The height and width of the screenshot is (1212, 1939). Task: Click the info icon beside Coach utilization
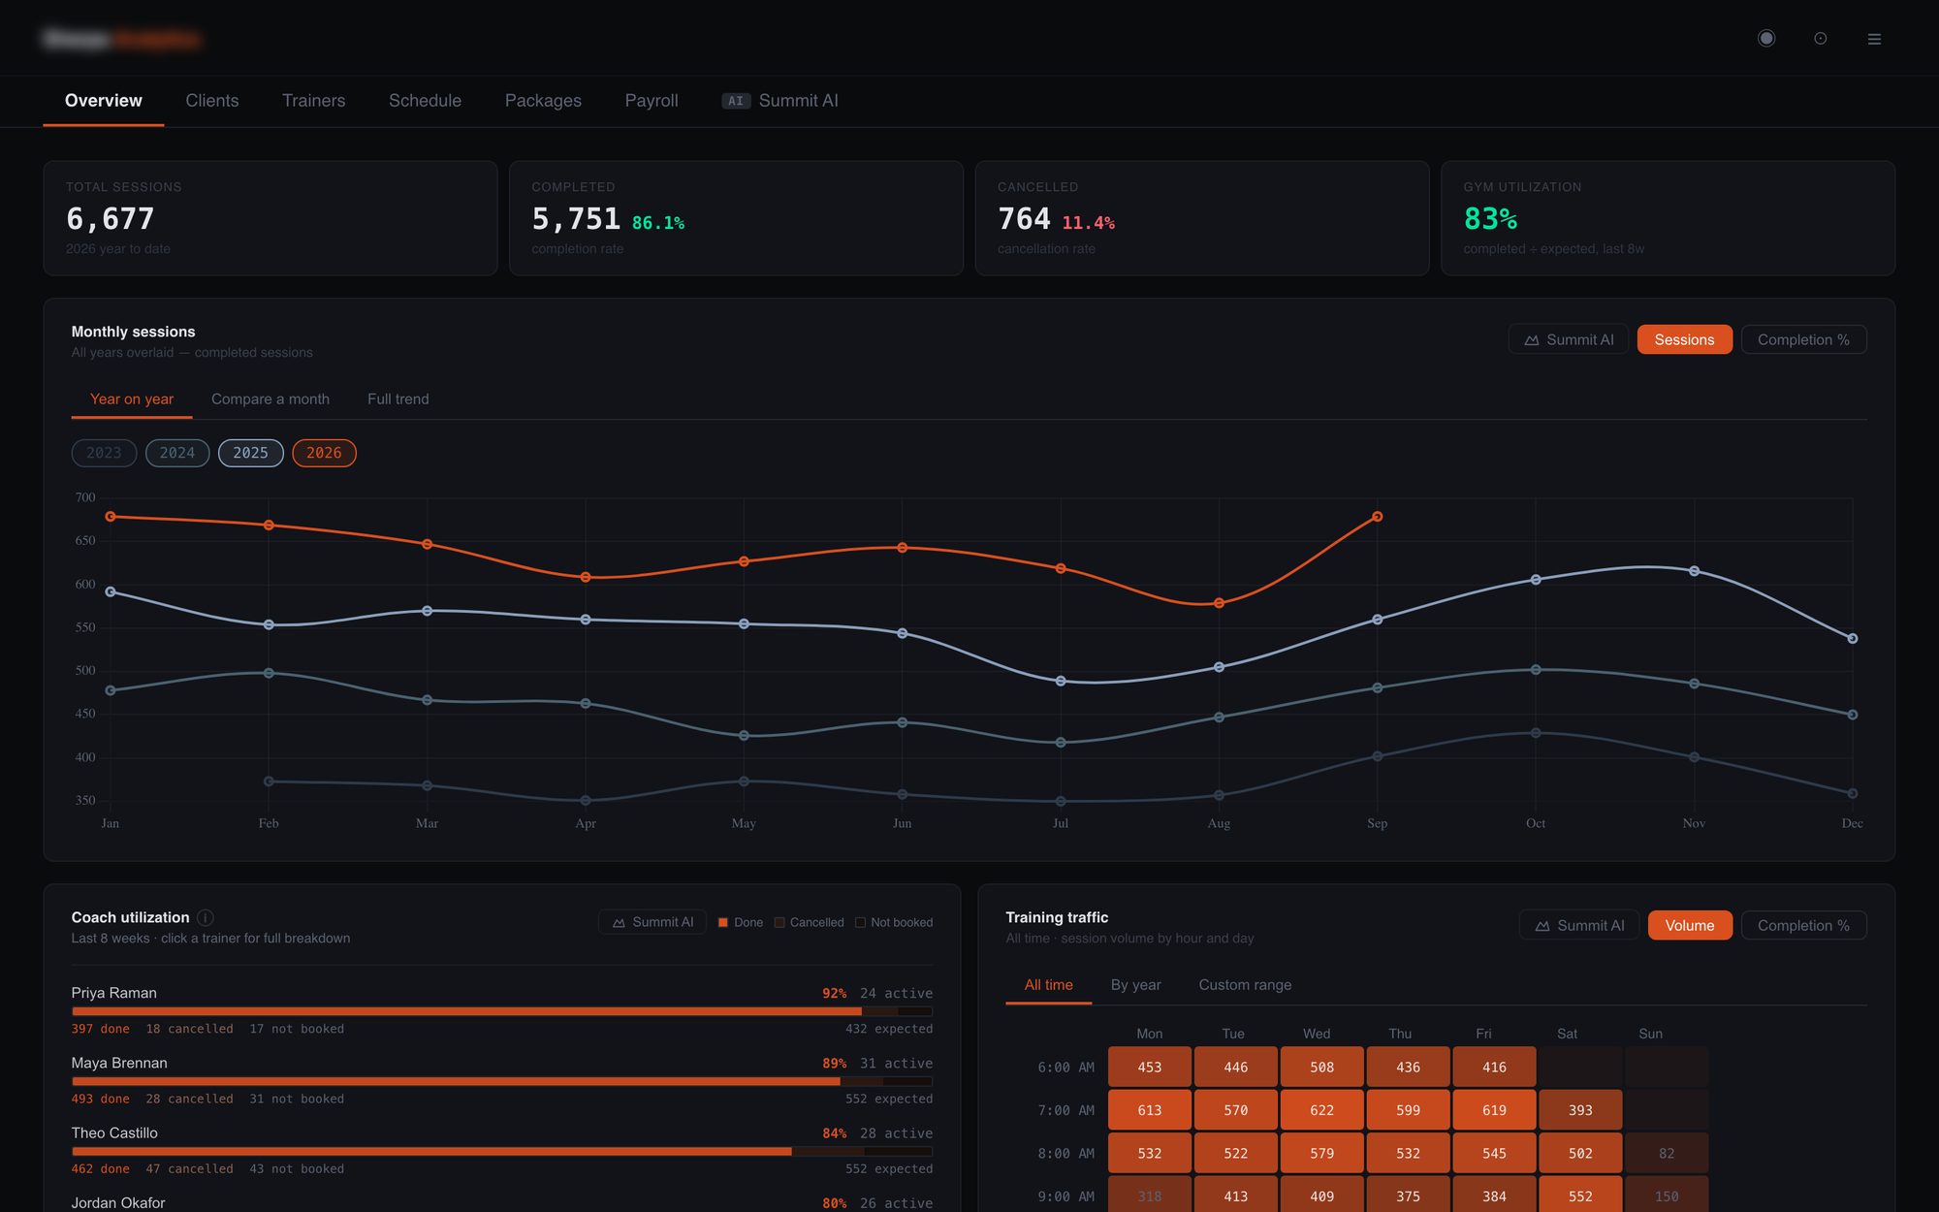point(206,917)
